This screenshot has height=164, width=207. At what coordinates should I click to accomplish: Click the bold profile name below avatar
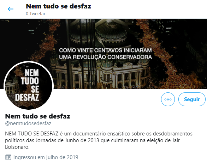[38, 116]
